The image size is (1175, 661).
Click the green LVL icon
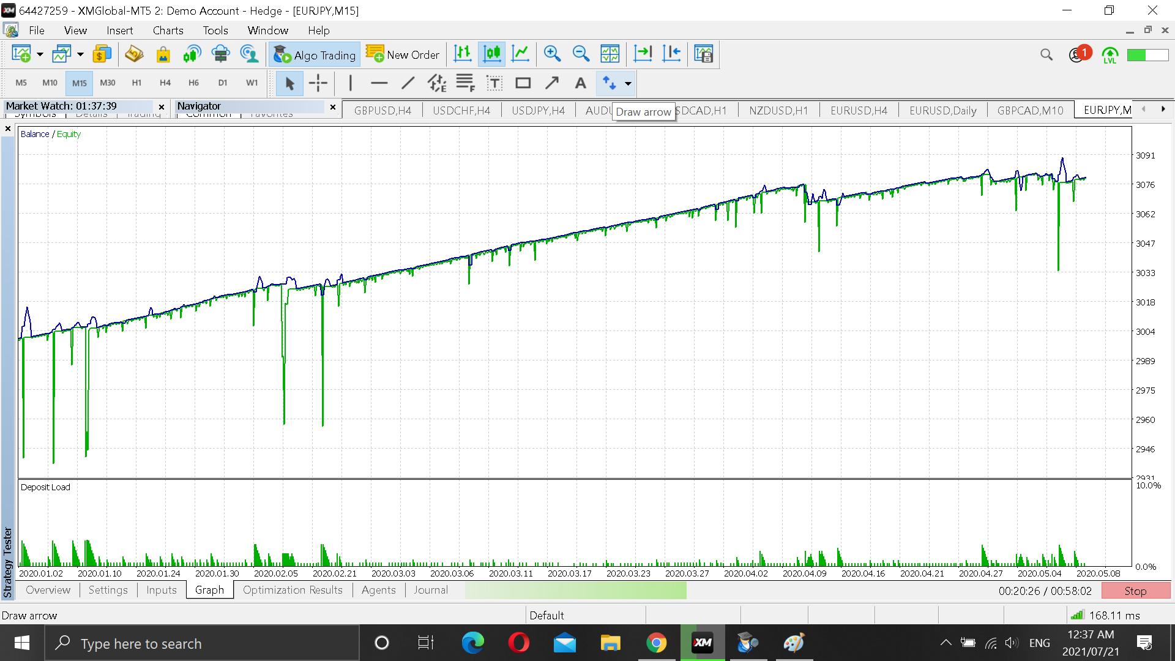(x=1110, y=55)
